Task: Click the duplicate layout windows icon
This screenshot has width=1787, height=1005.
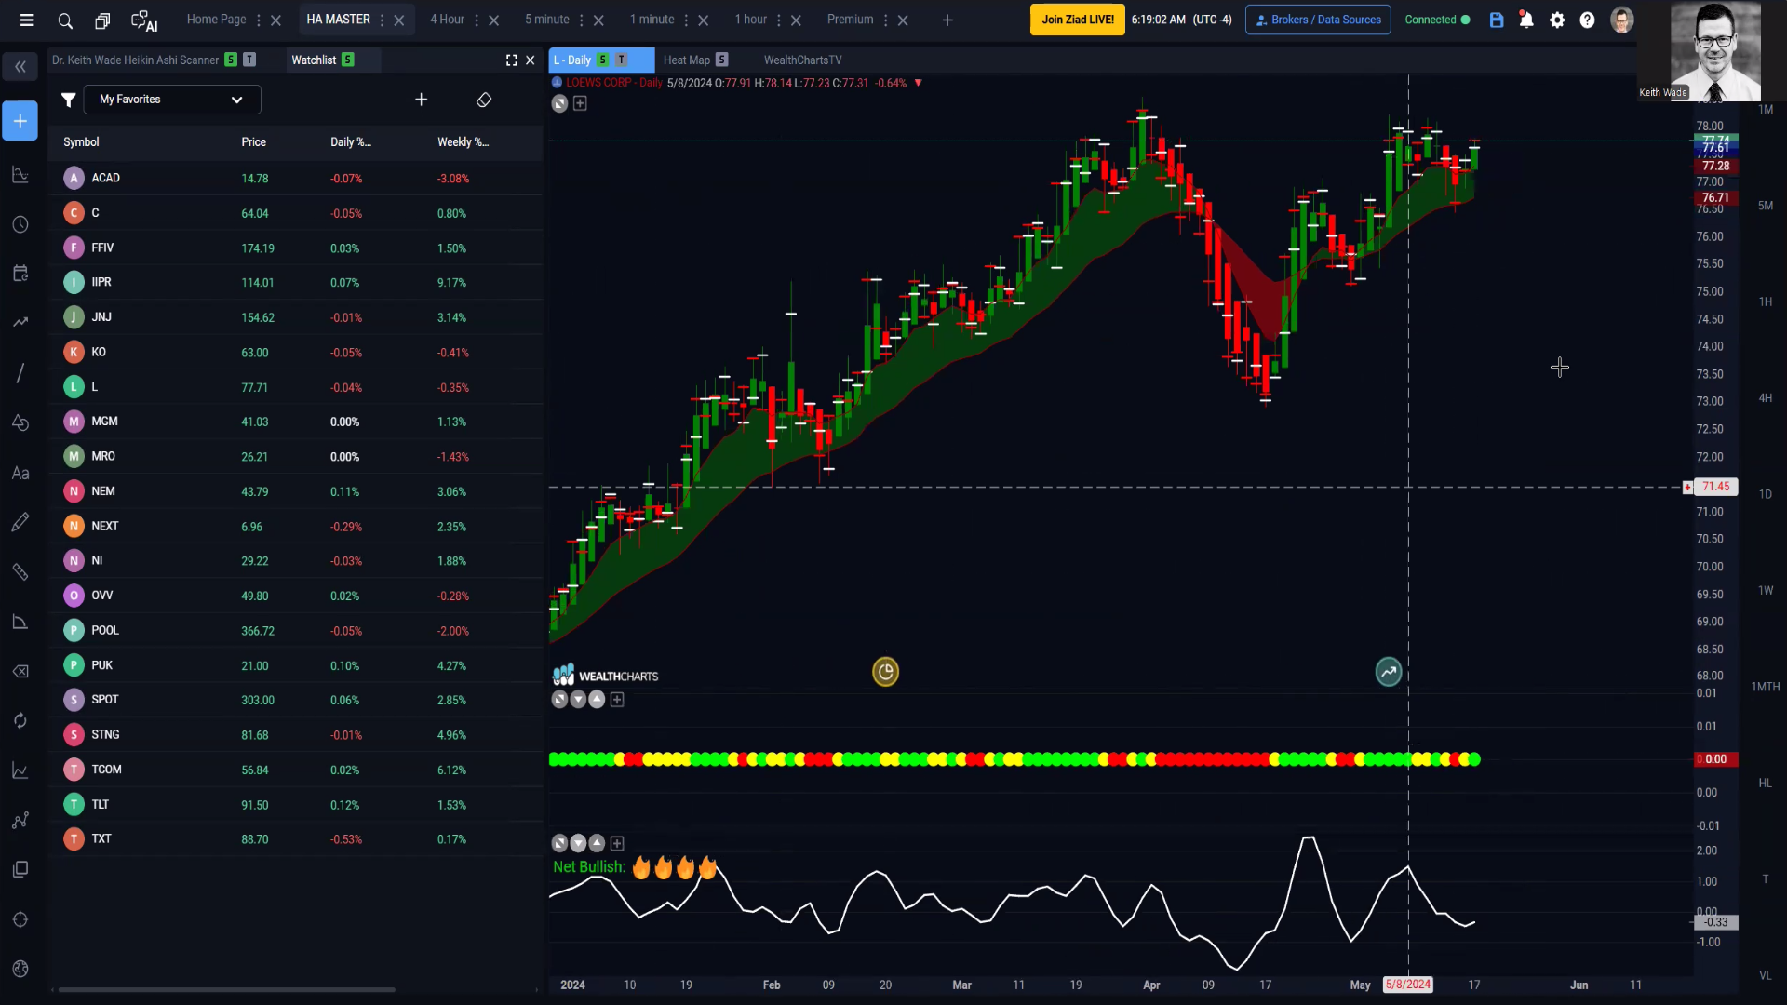Action: click(x=102, y=20)
